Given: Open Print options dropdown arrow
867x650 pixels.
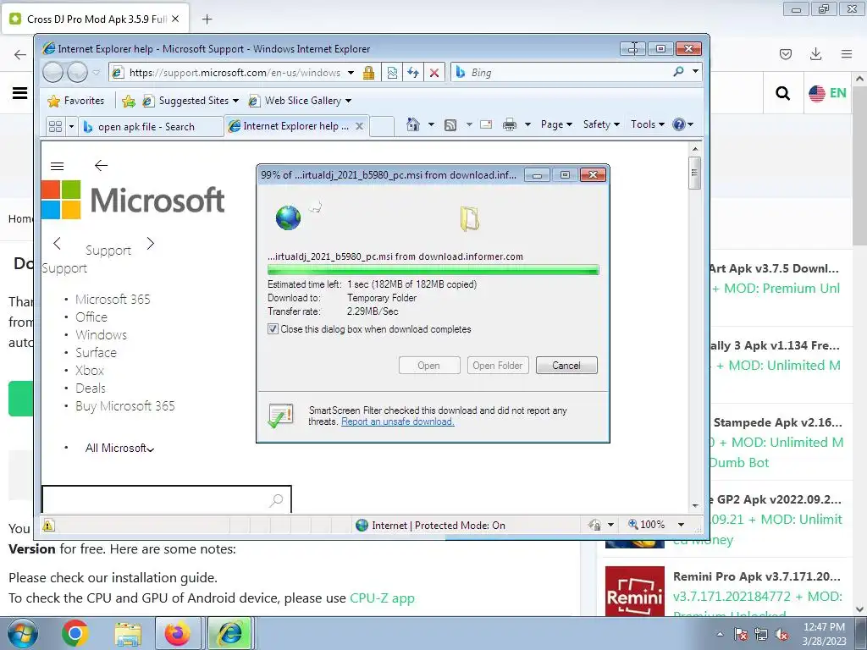Looking at the screenshot, I should pos(527,124).
